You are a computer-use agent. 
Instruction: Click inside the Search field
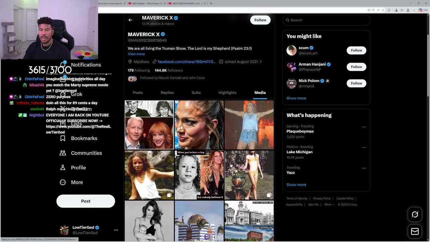tap(326, 20)
